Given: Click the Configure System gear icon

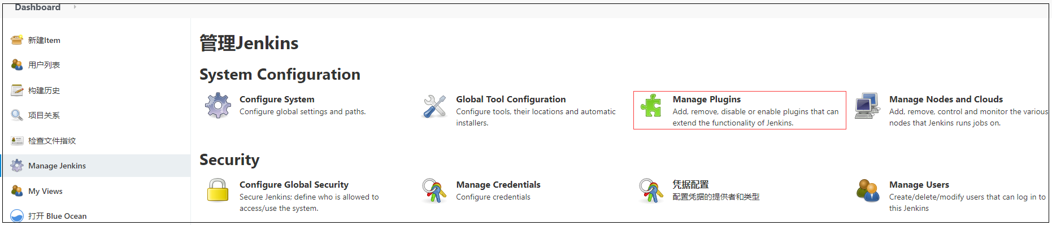Looking at the screenshot, I should (x=218, y=106).
